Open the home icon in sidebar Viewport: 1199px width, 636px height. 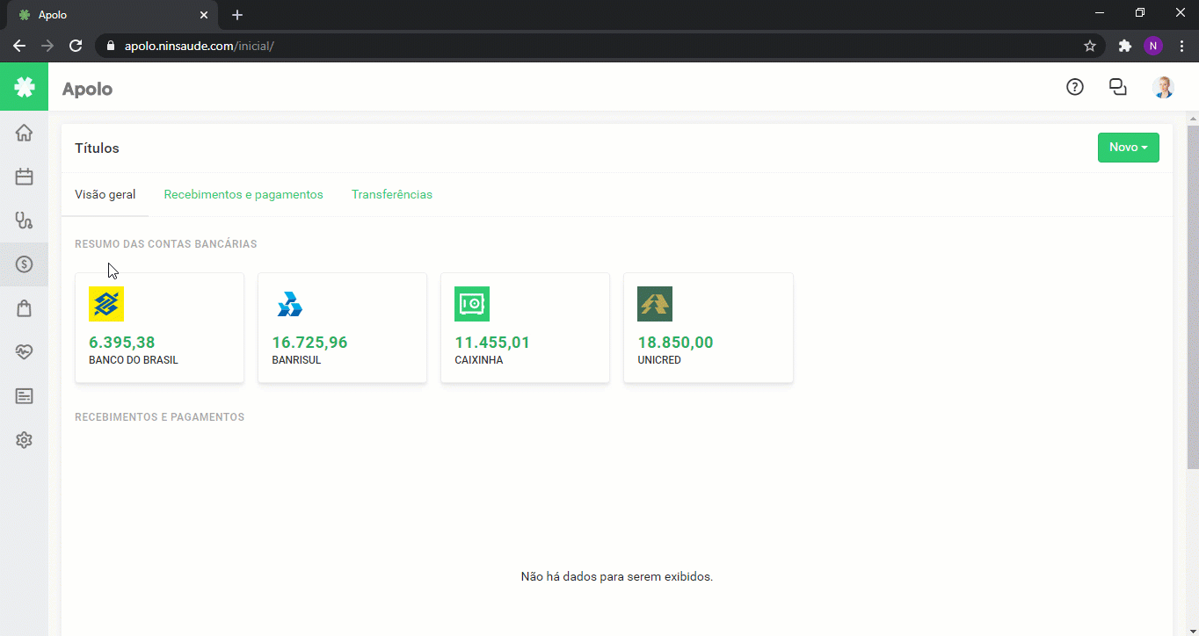tap(24, 133)
